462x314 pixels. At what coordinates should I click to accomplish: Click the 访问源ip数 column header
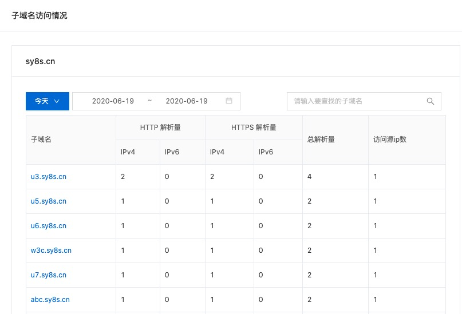pyautogui.click(x=390, y=140)
